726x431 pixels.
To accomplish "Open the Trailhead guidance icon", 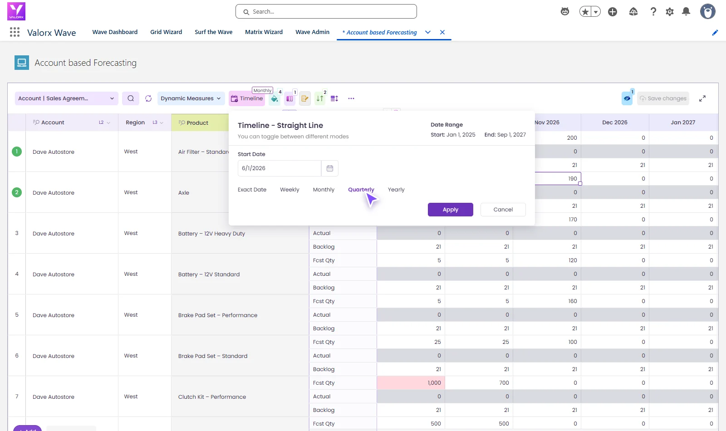I will coord(633,12).
